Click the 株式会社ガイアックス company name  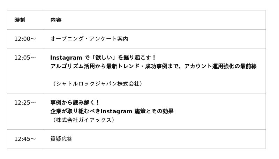tap(83, 120)
